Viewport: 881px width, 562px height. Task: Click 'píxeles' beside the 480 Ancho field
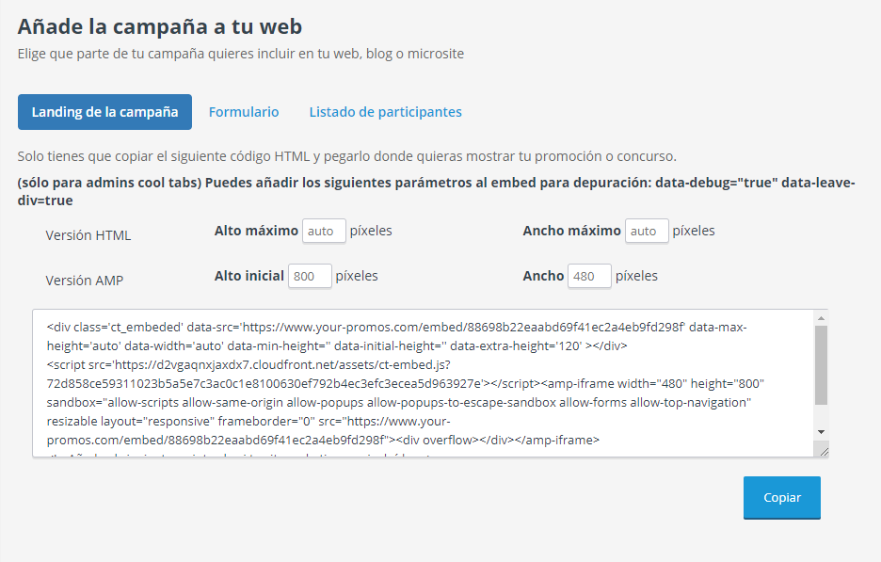636,276
